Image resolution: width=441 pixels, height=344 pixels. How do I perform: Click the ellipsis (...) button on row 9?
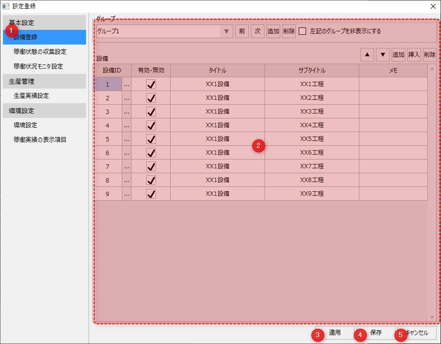coord(126,193)
